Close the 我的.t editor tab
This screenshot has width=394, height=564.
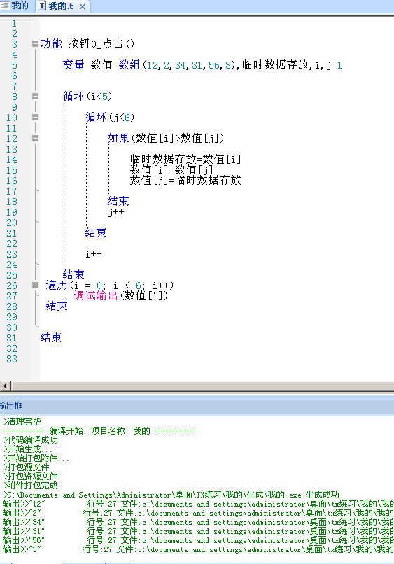[x=83, y=6]
